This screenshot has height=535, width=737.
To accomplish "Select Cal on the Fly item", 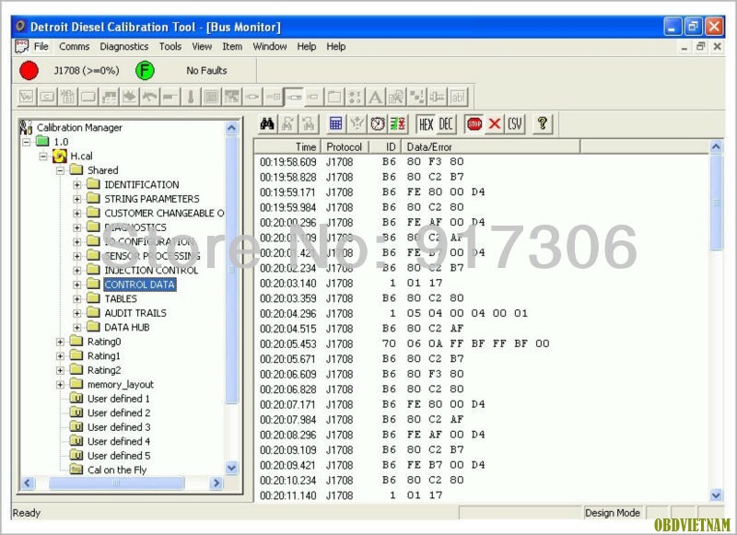I will point(117,470).
